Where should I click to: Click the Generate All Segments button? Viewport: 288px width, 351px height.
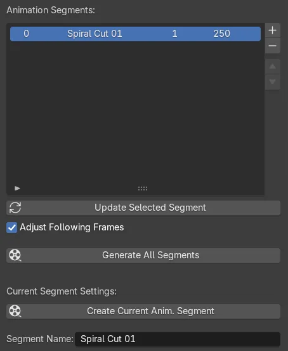143,255
